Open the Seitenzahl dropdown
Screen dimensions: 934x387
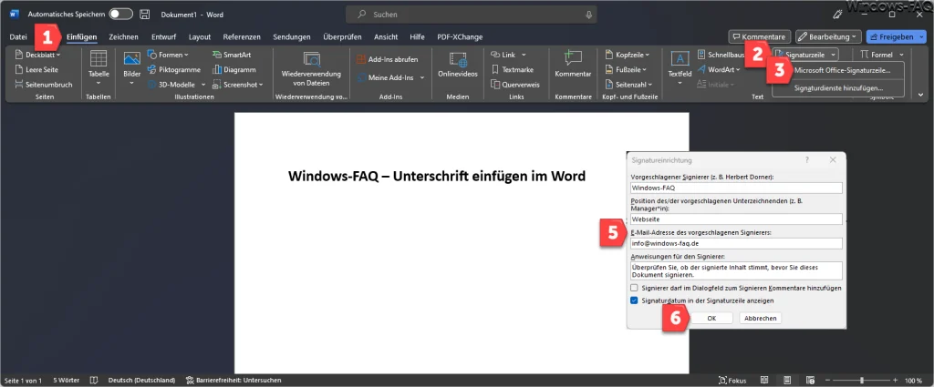(628, 85)
